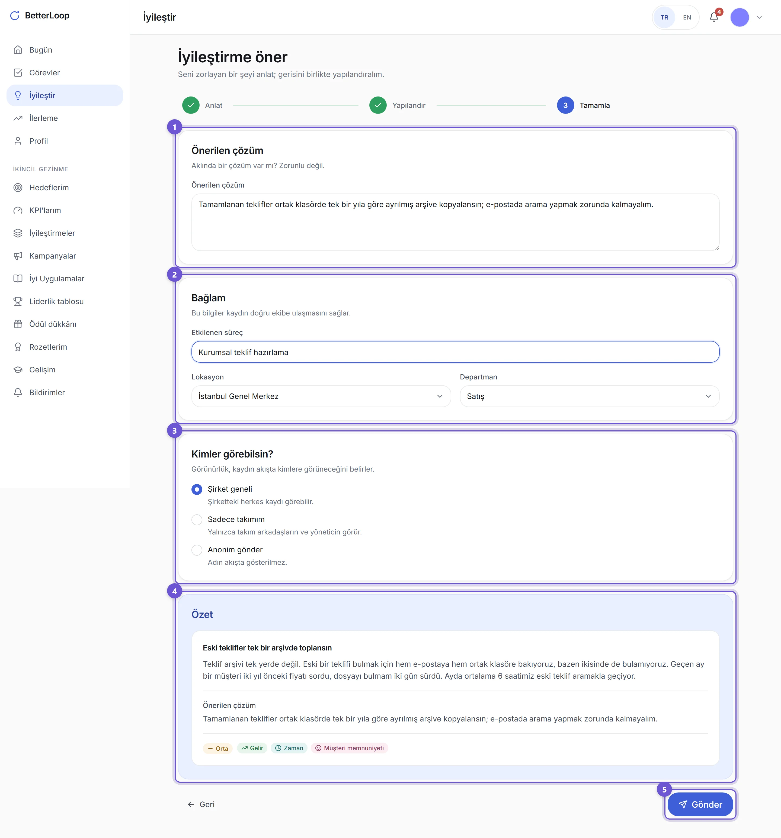Click the Ödül dükkânı gift icon

pyautogui.click(x=18, y=324)
